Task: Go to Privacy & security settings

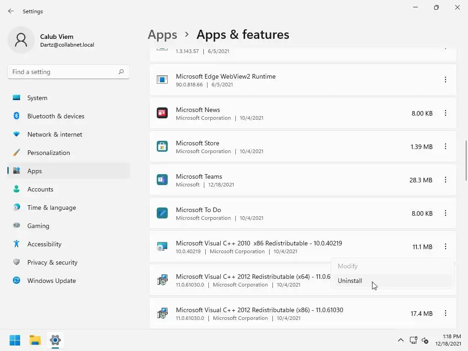Action: [52, 262]
